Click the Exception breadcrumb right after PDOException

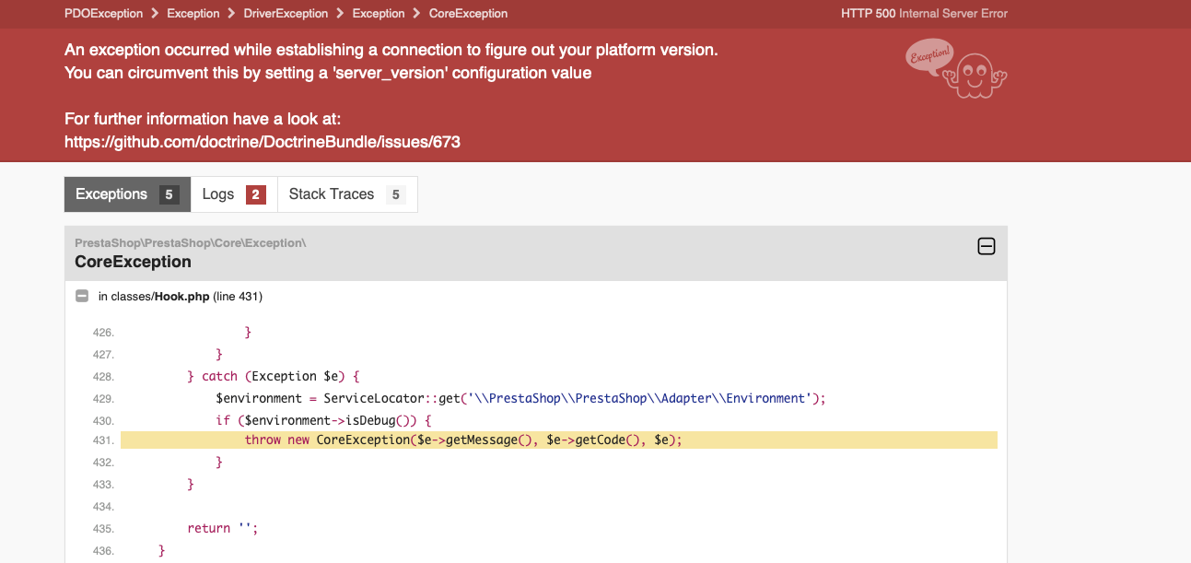click(x=193, y=14)
